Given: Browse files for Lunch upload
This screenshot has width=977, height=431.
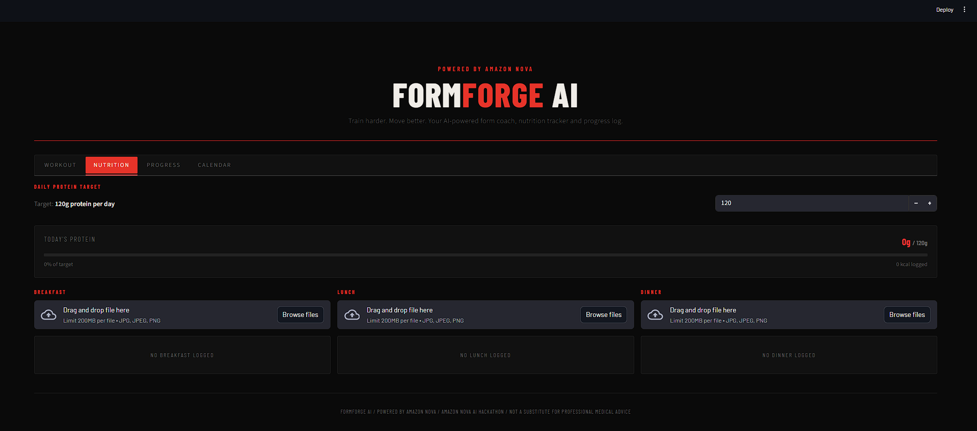Looking at the screenshot, I should coord(604,314).
